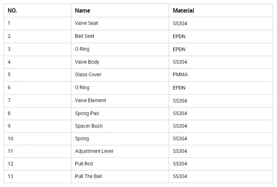
Task: Select the "Valve Element" cell
Action: point(90,101)
